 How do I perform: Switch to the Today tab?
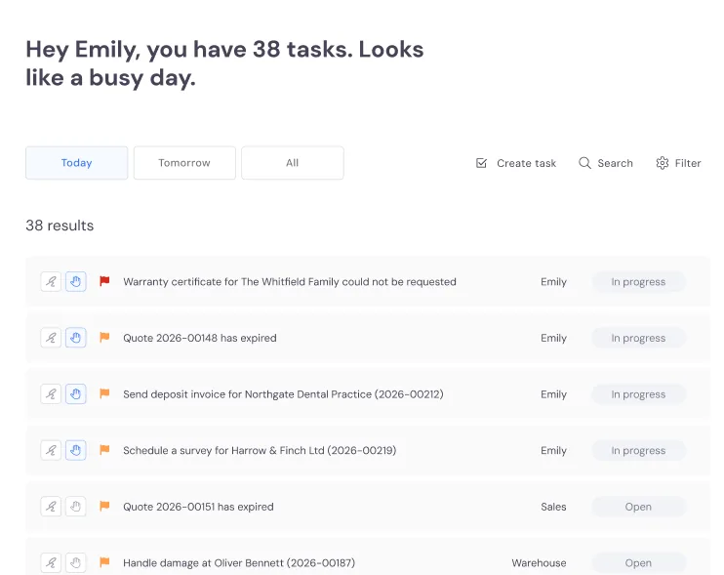point(77,163)
